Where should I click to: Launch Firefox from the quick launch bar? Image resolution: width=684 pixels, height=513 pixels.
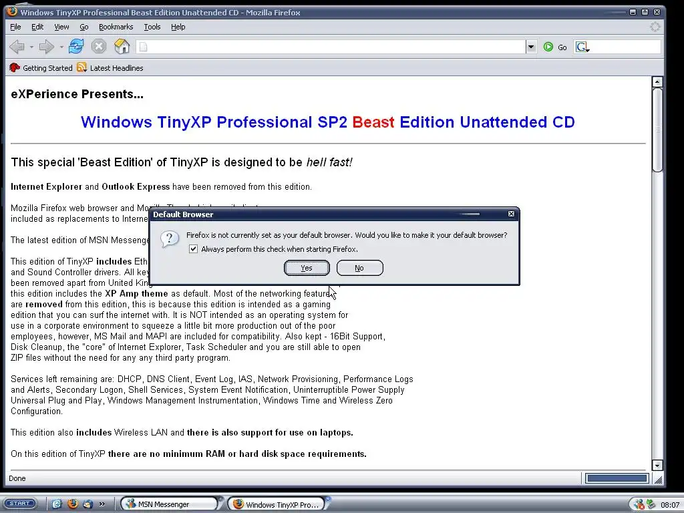(x=72, y=504)
